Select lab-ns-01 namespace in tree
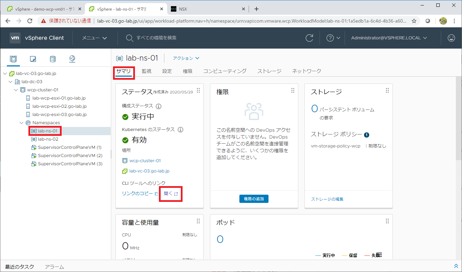Screen dimensions: 462x272 pyautogui.click(x=47, y=131)
